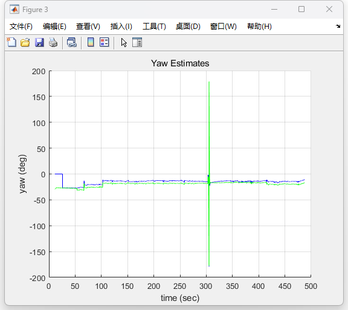This screenshot has height=310, width=348.
Task: Select the Yaw Estimates plot title
Action: tap(180, 63)
